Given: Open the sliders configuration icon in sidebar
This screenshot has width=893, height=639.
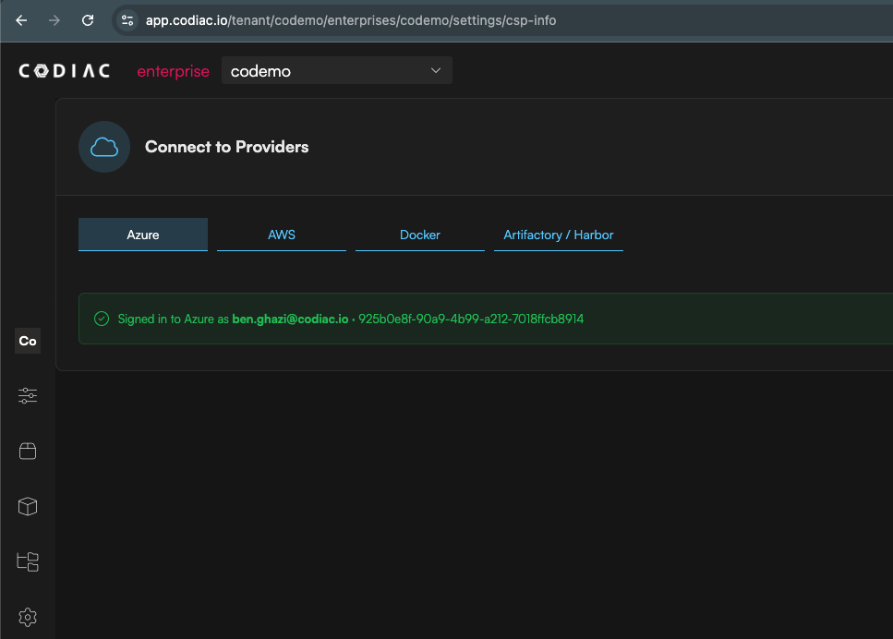Looking at the screenshot, I should tap(28, 395).
